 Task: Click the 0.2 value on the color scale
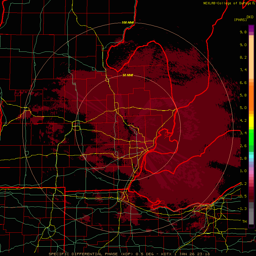[x=243, y=184]
